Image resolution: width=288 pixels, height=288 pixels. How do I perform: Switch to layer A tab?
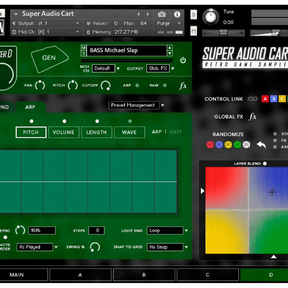pos(80,275)
